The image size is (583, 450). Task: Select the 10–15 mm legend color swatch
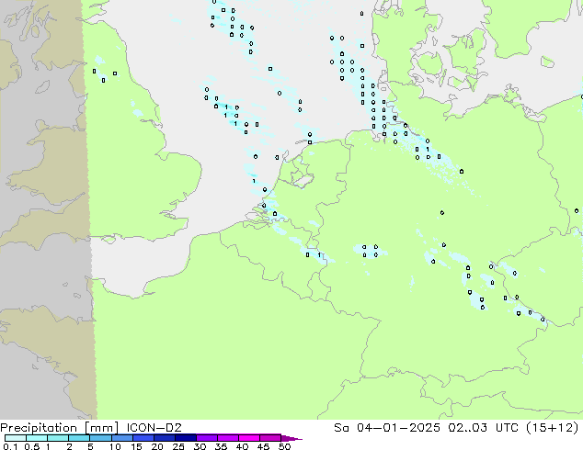[121, 438]
